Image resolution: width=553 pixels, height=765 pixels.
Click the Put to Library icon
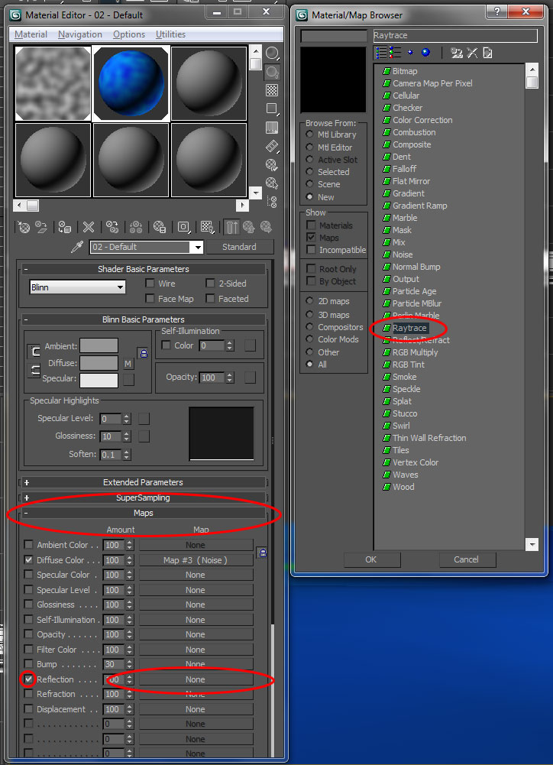point(160,227)
